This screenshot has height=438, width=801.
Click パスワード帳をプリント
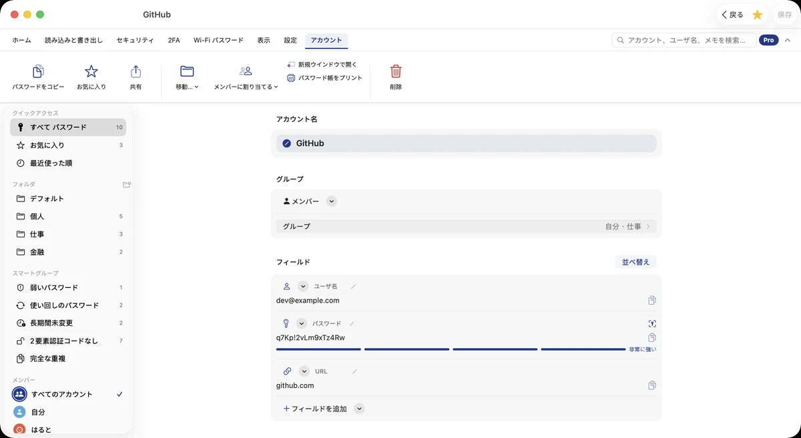tap(324, 78)
